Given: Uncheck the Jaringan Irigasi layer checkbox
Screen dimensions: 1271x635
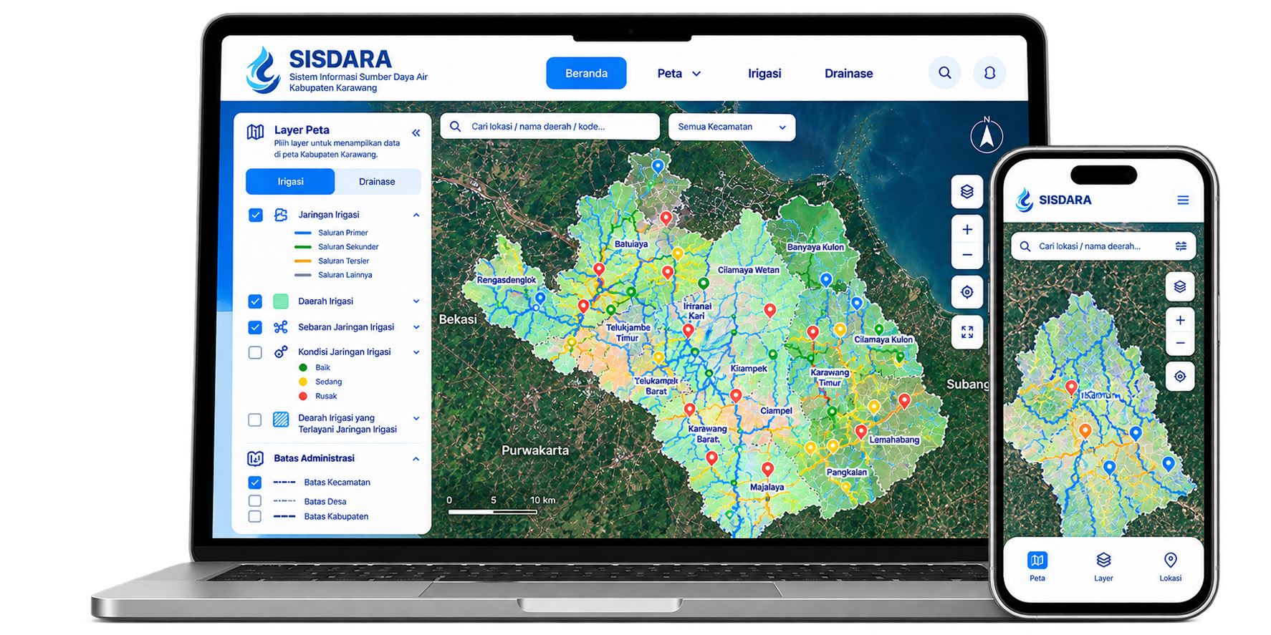Looking at the screenshot, I should (x=255, y=215).
